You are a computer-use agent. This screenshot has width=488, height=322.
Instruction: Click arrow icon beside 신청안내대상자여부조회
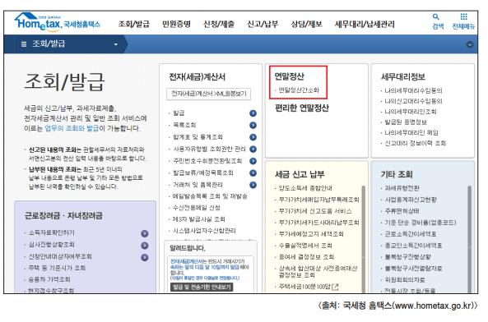click(144, 257)
